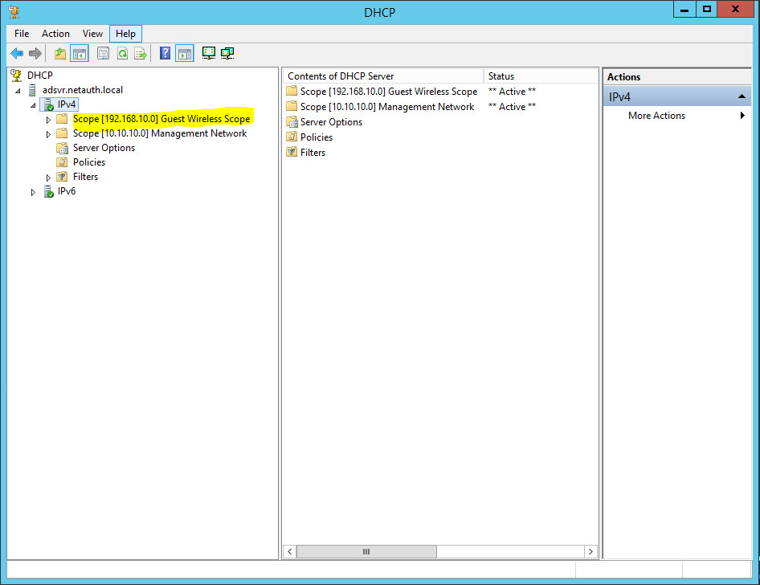Open the File menu
Viewport: 760px width, 585px height.
pyautogui.click(x=22, y=34)
